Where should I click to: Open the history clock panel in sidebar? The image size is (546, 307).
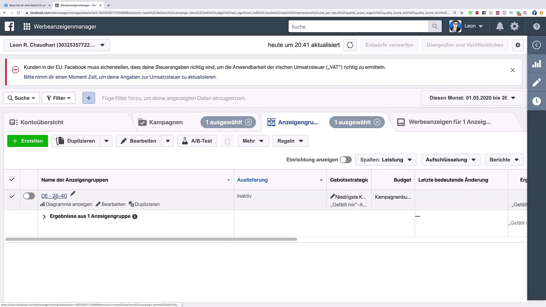537,101
